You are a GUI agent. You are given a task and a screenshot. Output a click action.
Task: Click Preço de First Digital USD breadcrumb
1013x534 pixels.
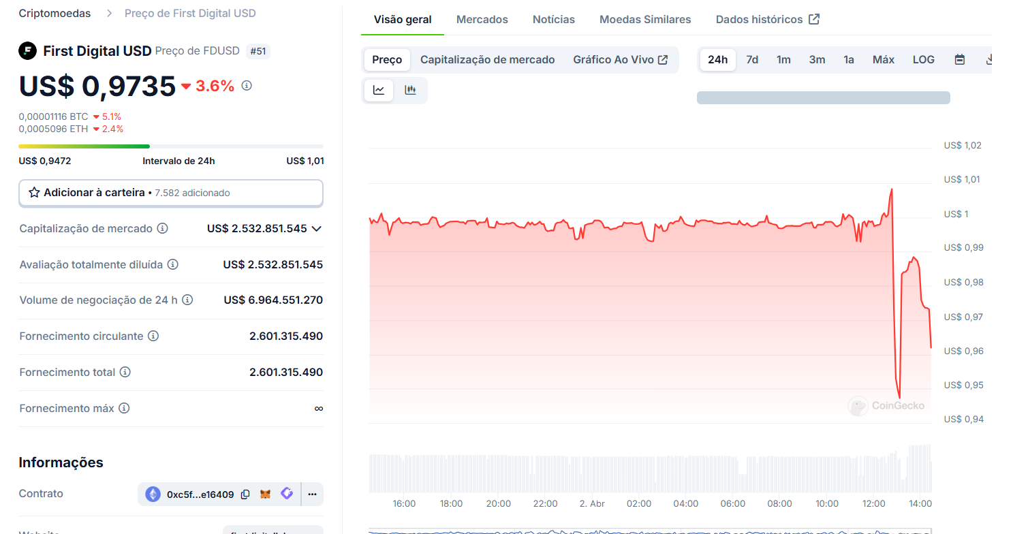point(190,13)
